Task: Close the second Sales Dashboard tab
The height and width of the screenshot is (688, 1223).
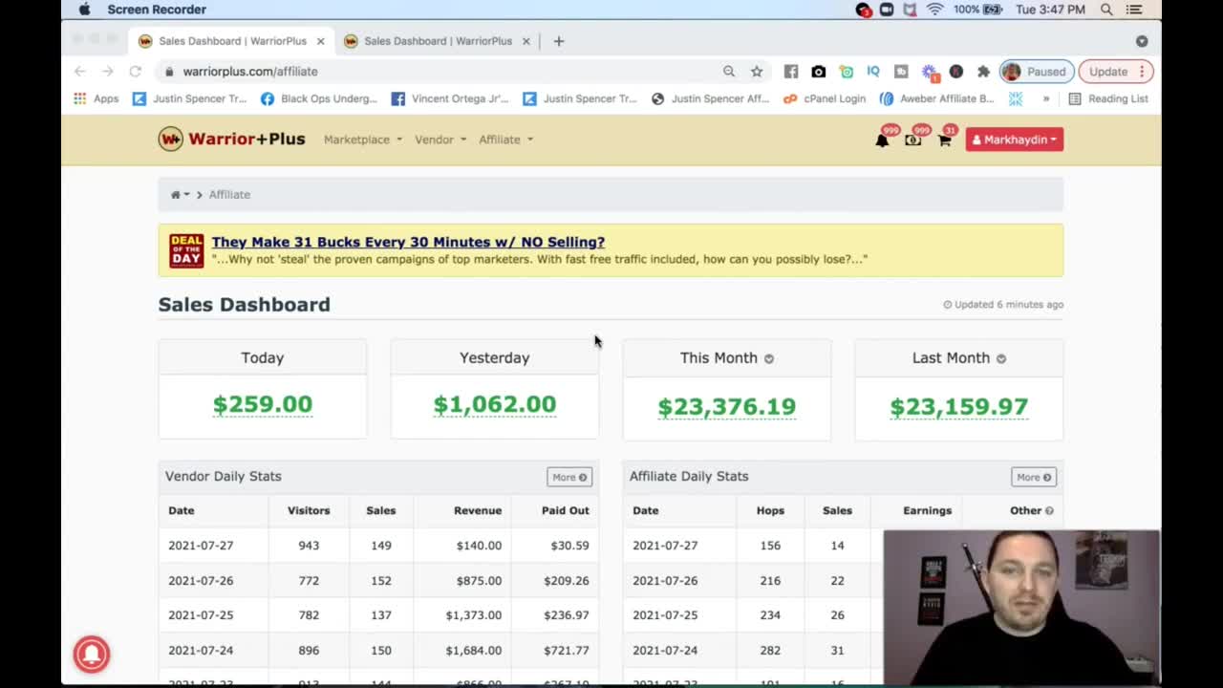Action: tap(526, 41)
